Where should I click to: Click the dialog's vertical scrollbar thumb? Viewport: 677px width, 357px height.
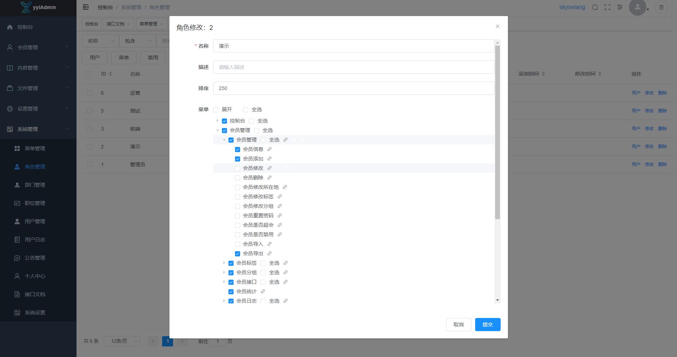497,131
